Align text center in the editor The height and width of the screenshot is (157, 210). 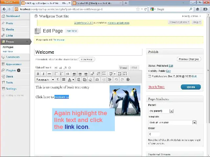(80, 74)
